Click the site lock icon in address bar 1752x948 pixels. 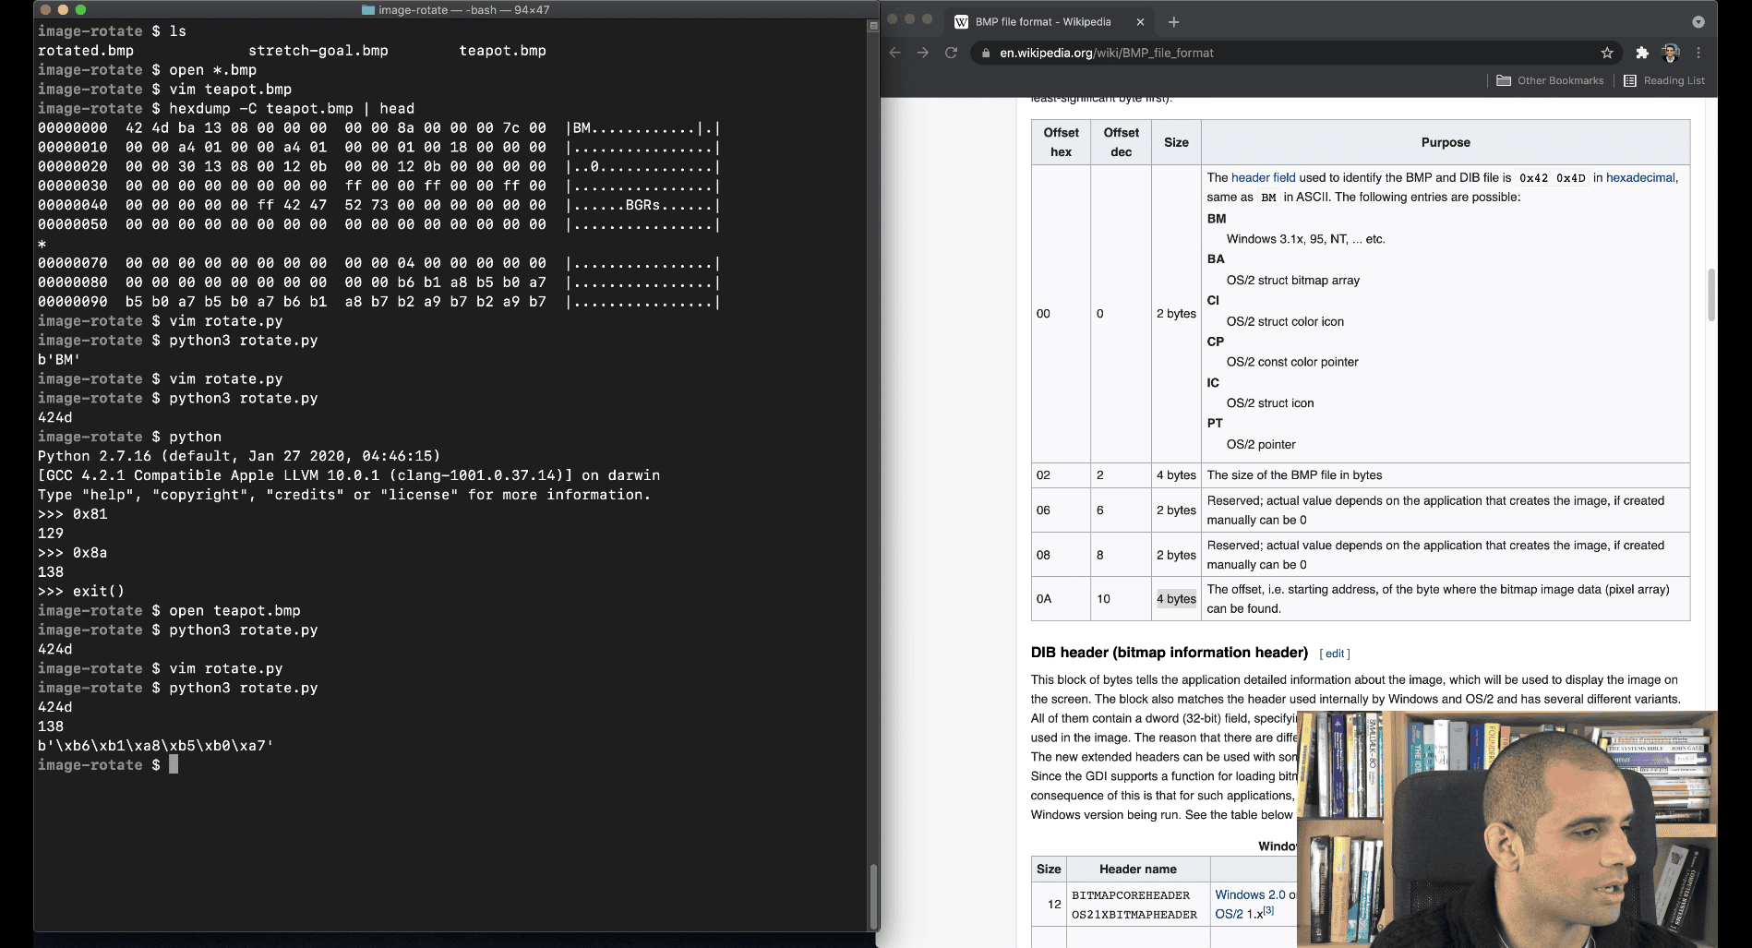[986, 53]
